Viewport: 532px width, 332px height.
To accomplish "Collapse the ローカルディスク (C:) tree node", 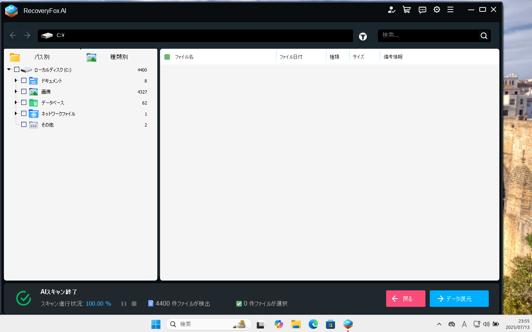I will [x=9, y=70].
